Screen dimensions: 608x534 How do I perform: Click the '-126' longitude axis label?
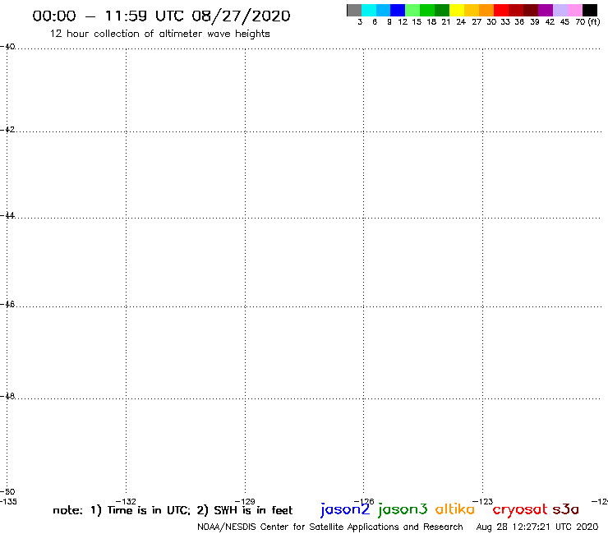[364, 501]
